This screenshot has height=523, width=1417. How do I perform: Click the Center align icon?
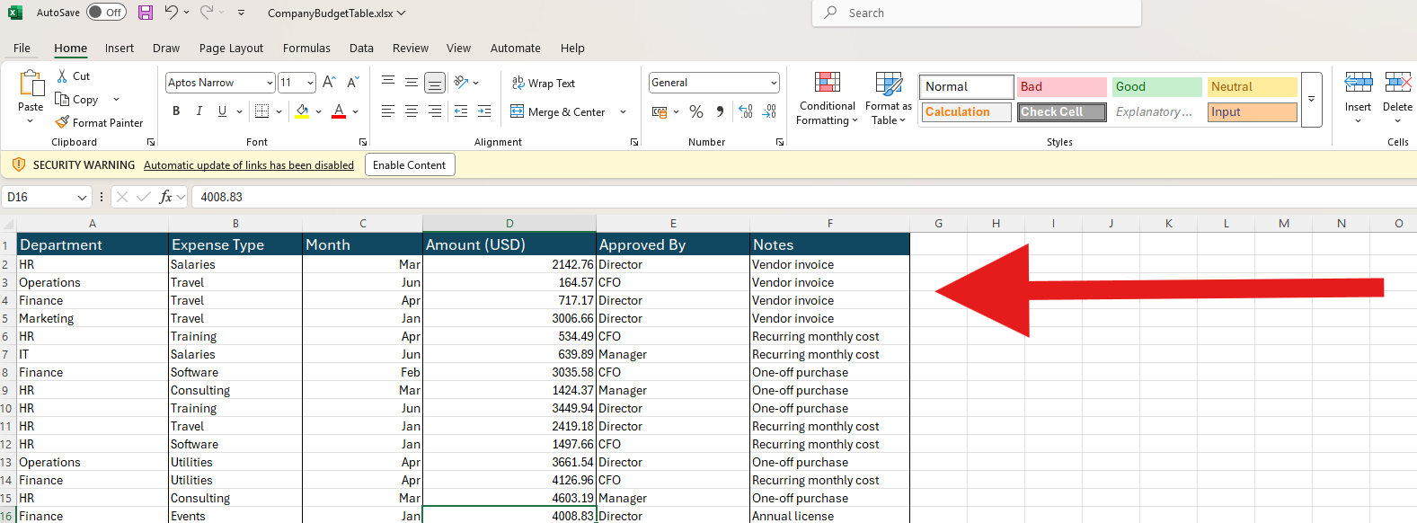(x=412, y=111)
